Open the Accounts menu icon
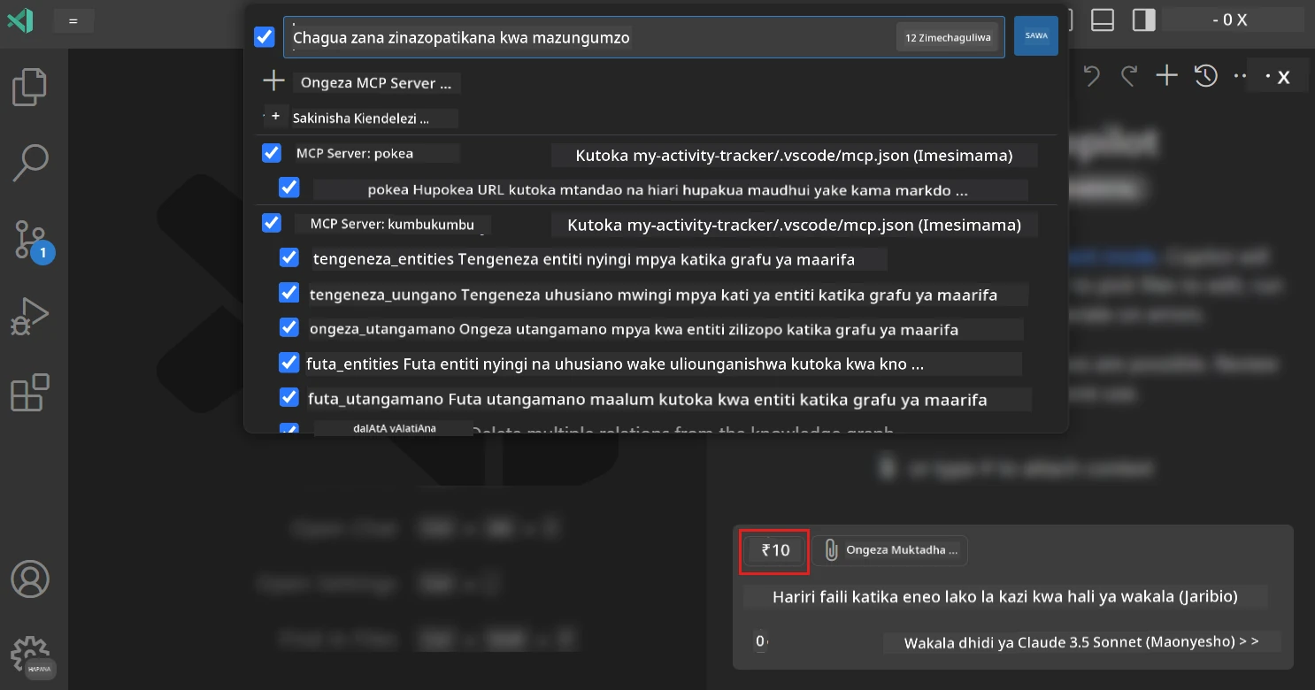Screen dimensions: 1315x690 point(30,579)
